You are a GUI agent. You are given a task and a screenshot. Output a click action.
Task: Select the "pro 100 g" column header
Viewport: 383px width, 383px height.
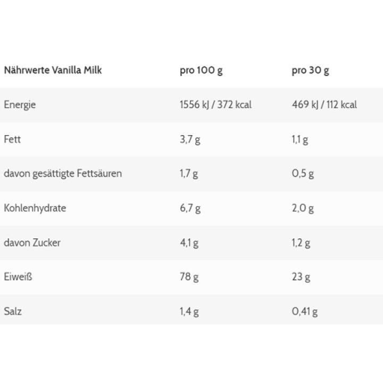pyautogui.click(x=201, y=70)
